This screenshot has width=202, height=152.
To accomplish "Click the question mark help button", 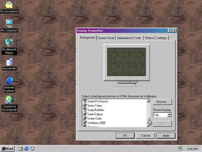I will [x=170, y=30].
